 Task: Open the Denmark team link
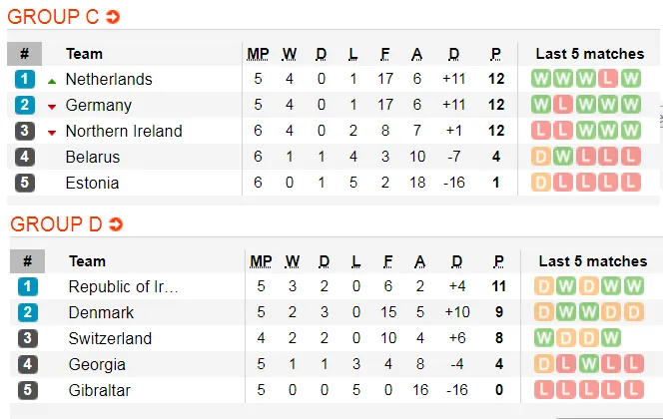tap(102, 312)
